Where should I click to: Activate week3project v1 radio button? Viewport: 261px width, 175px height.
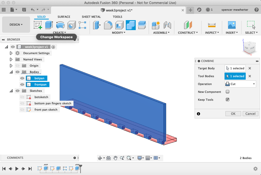(53, 47)
